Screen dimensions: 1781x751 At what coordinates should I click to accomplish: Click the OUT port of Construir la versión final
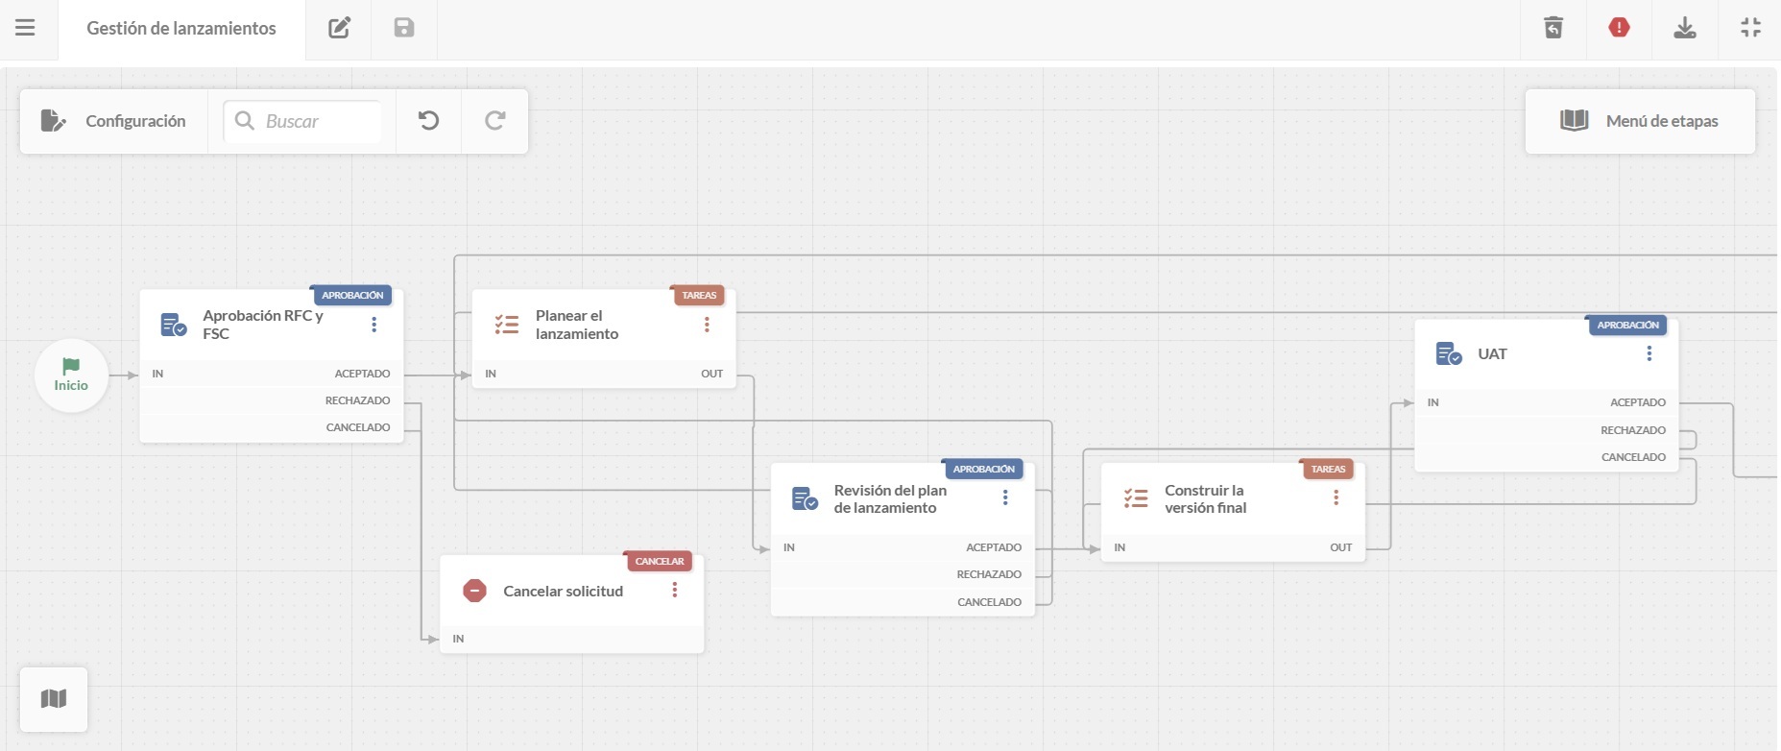coord(1341,547)
